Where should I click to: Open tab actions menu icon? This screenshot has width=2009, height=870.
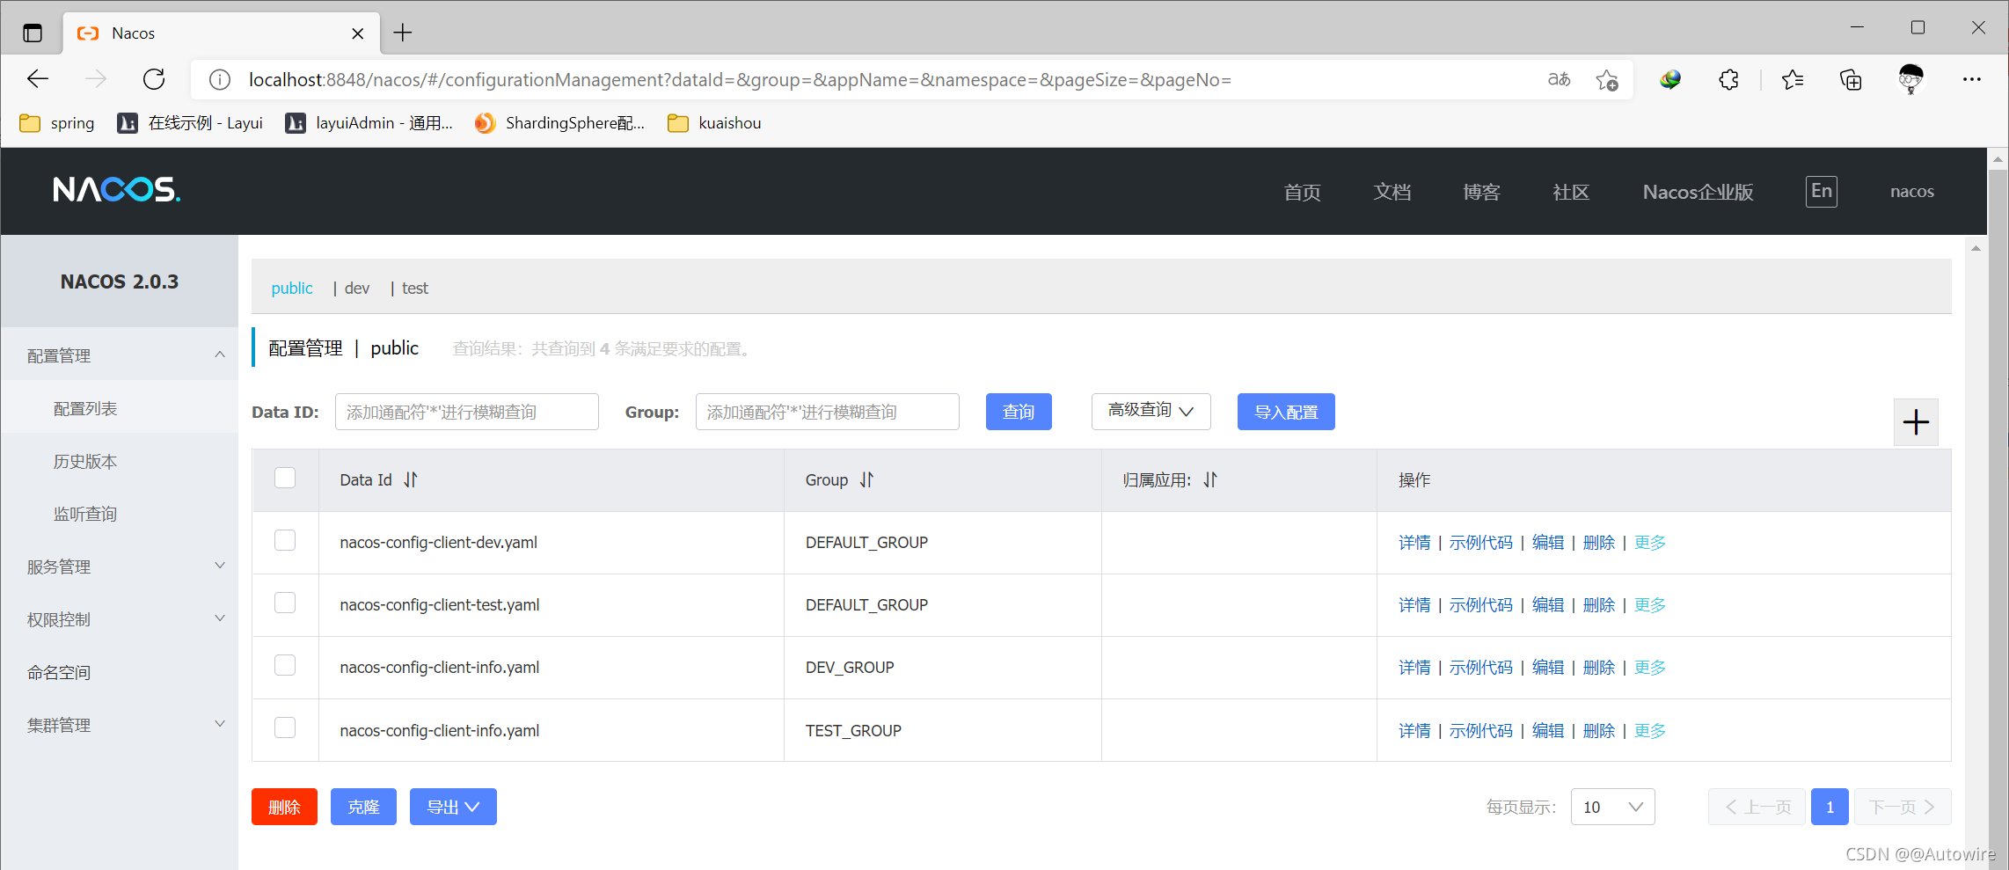33,33
